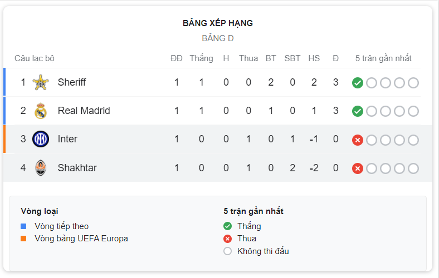
Task: Click Inter's red loss X icon
Action: [x=358, y=140]
